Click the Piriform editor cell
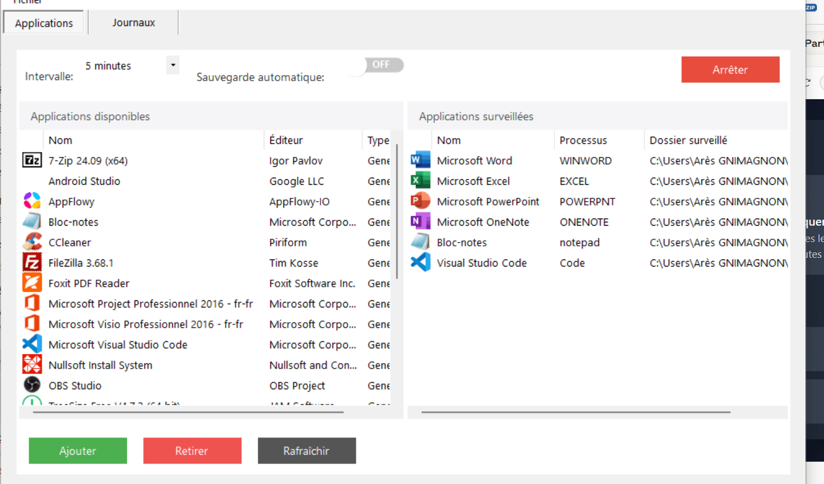 click(288, 243)
